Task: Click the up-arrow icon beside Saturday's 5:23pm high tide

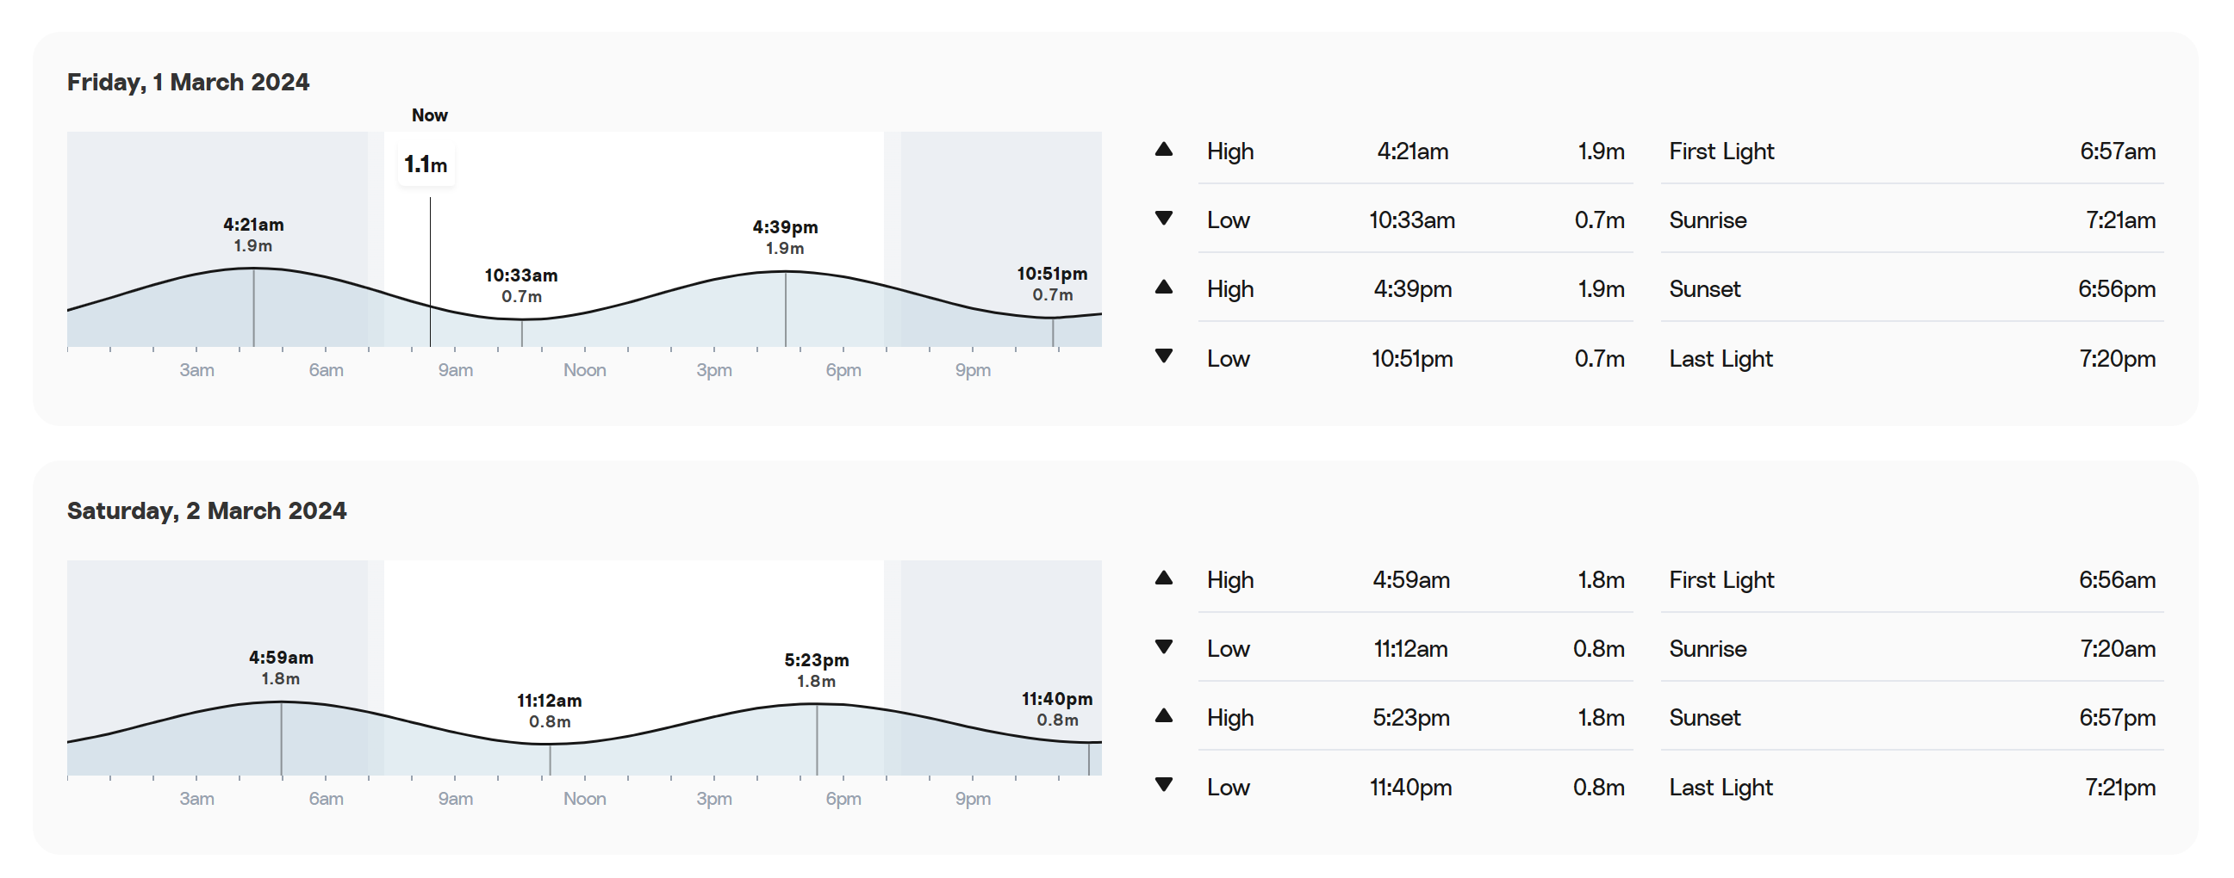Action: 1164,716
